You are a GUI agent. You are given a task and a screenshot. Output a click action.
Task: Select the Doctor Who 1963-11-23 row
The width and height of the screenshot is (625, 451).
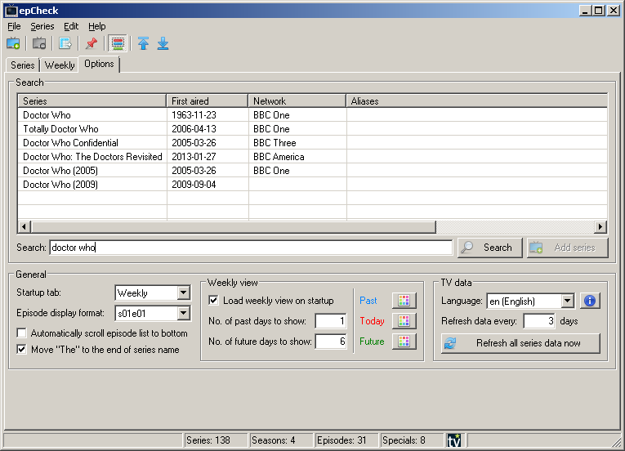click(x=312, y=115)
